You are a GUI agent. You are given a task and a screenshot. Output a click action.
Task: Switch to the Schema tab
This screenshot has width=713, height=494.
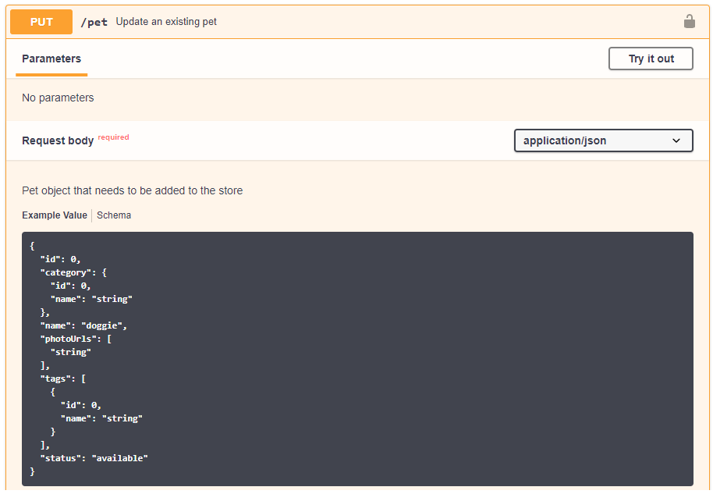(113, 215)
